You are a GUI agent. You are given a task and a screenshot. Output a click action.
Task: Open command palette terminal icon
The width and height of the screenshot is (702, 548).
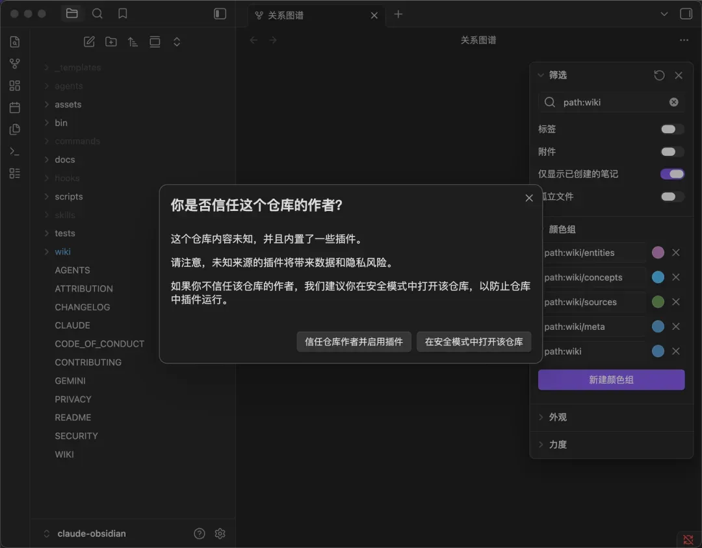15,151
